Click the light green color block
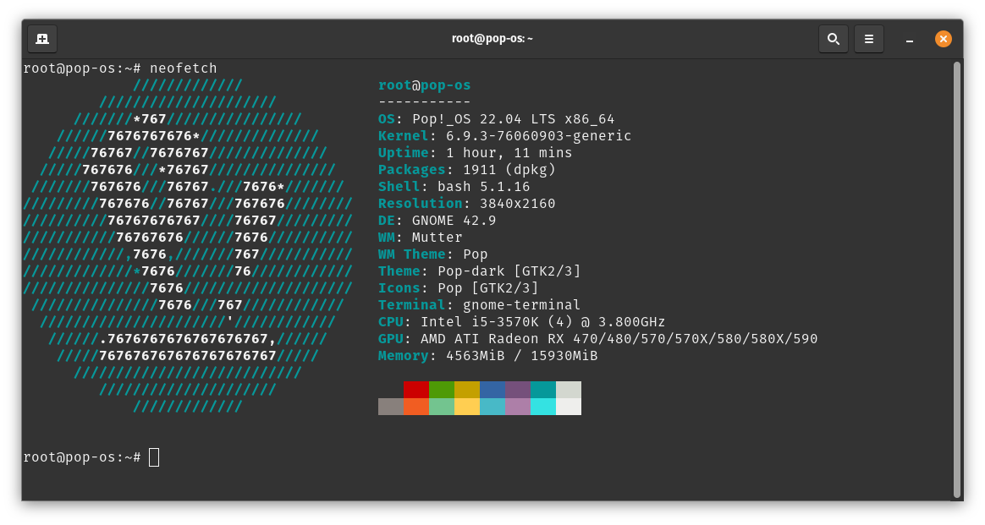The height and width of the screenshot is (525, 985). (442, 407)
